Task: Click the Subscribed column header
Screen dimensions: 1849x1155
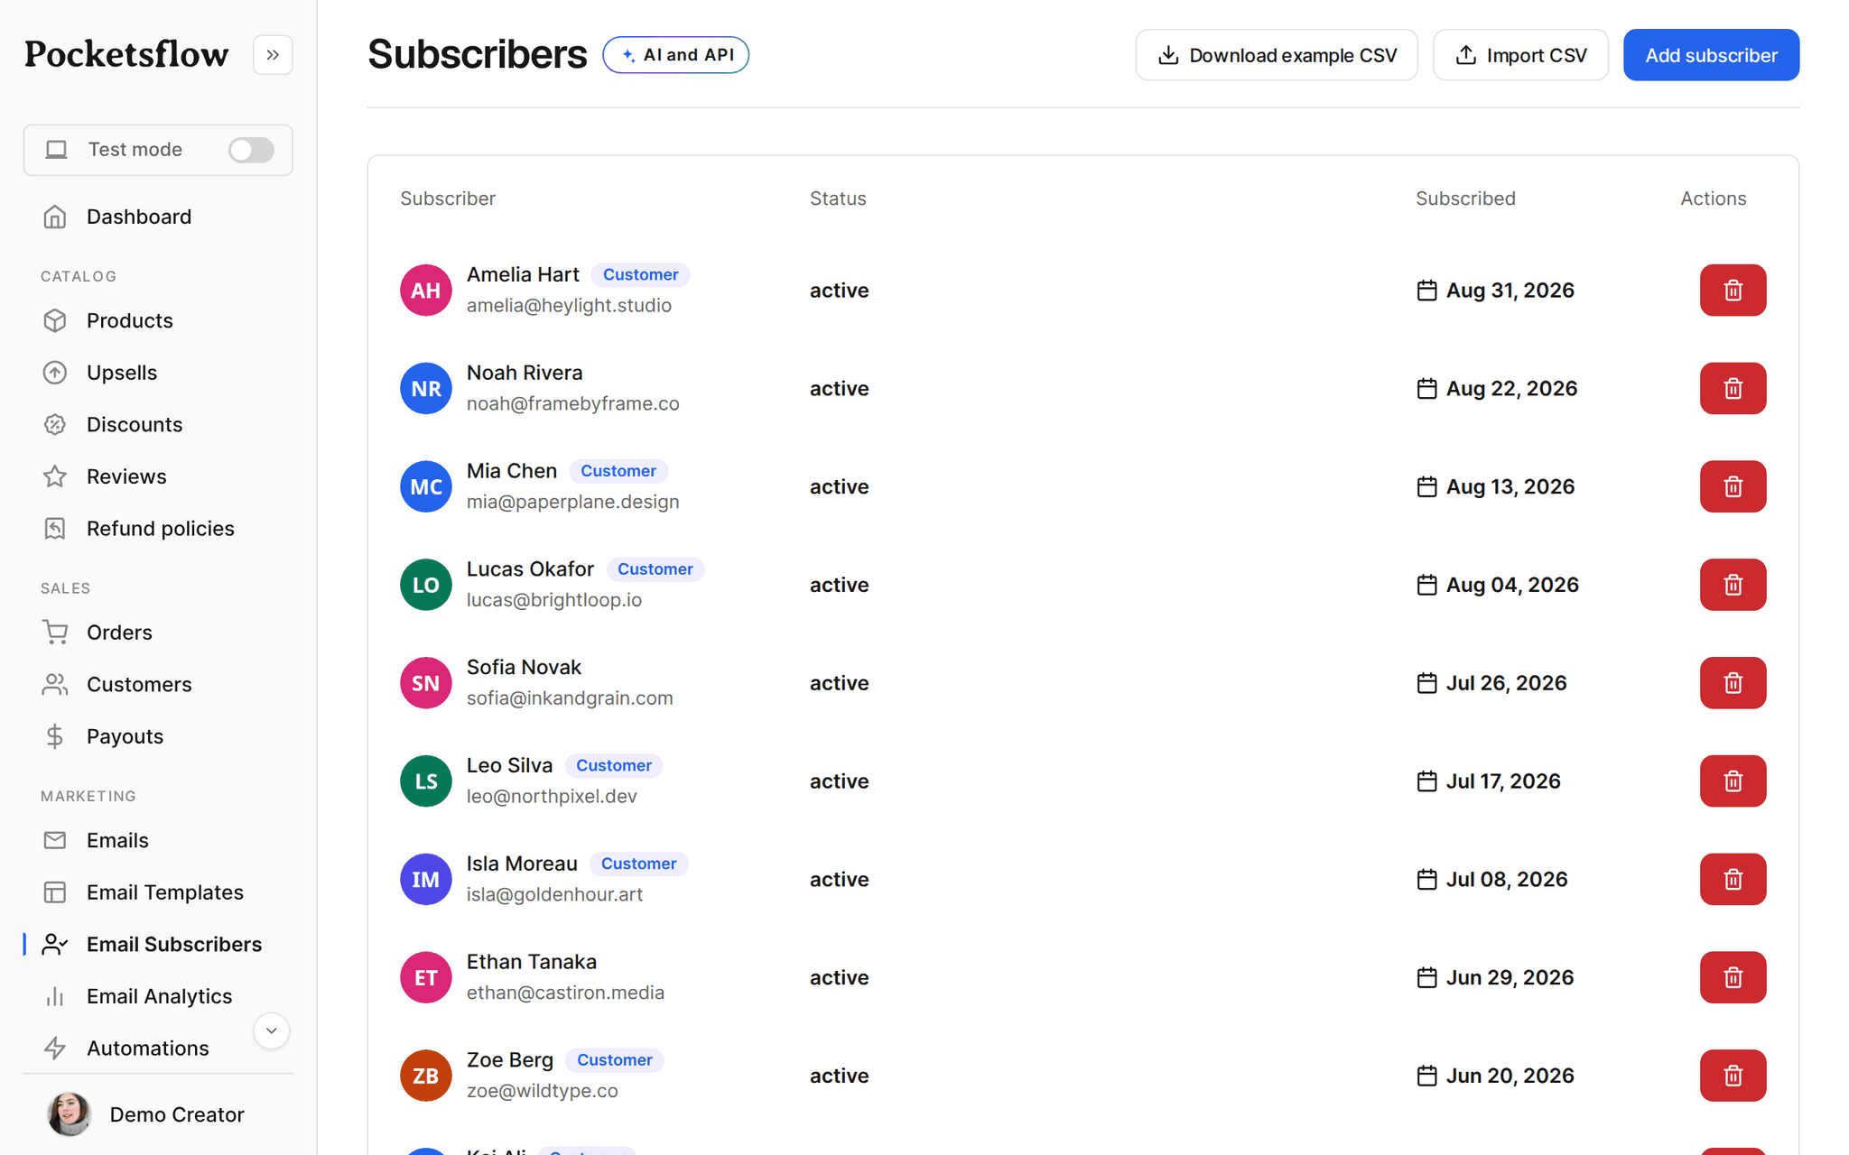Action: (x=1465, y=199)
